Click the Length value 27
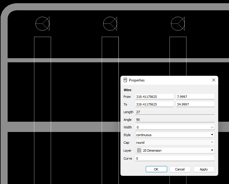This screenshot has height=184, width=229. point(175,112)
